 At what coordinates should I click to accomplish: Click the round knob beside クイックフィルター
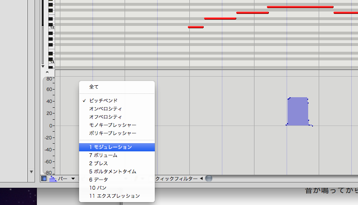click(208, 179)
